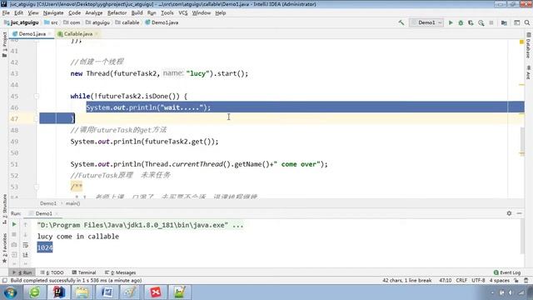
Task: Change UTF-8 file encoding in status bar
Action: [x=478, y=280]
